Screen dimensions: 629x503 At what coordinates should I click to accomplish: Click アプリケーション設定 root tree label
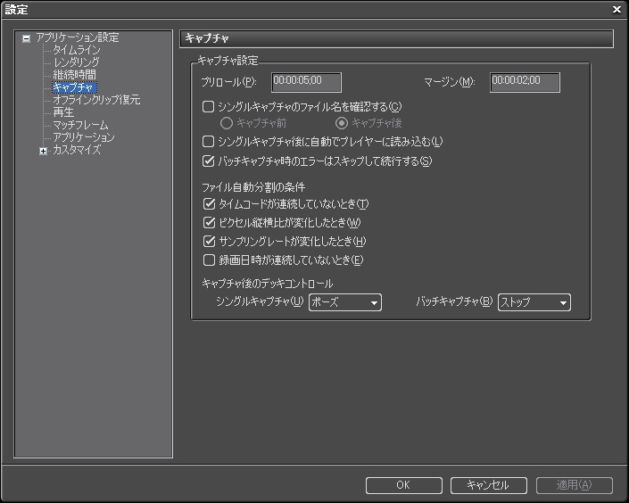78,37
